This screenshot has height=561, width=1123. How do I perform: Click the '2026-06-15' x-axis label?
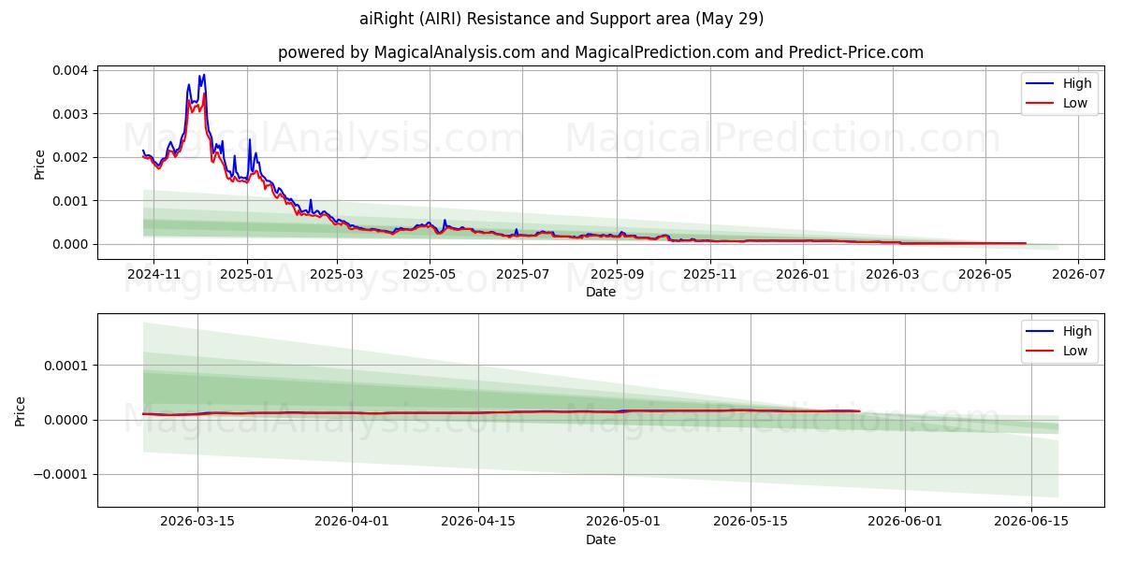[x=1031, y=523]
